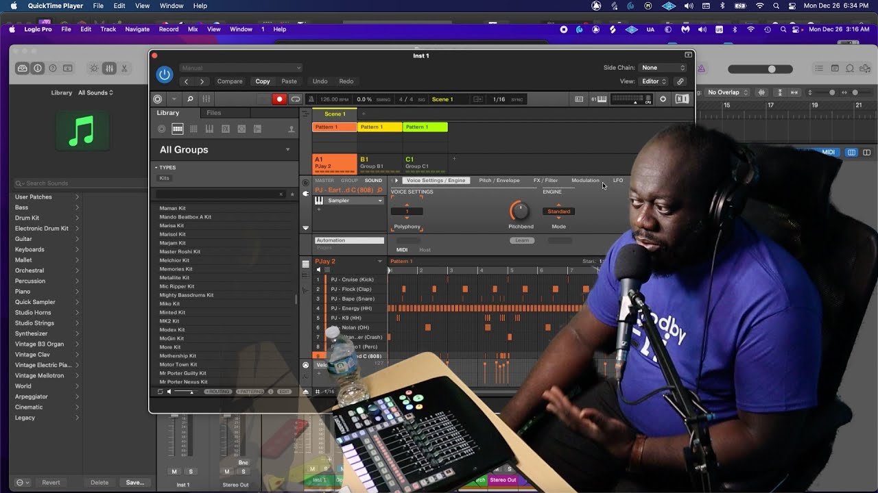Select Master Roshi Kit in the list
The height and width of the screenshot is (493, 878).
[x=180, y=251]
